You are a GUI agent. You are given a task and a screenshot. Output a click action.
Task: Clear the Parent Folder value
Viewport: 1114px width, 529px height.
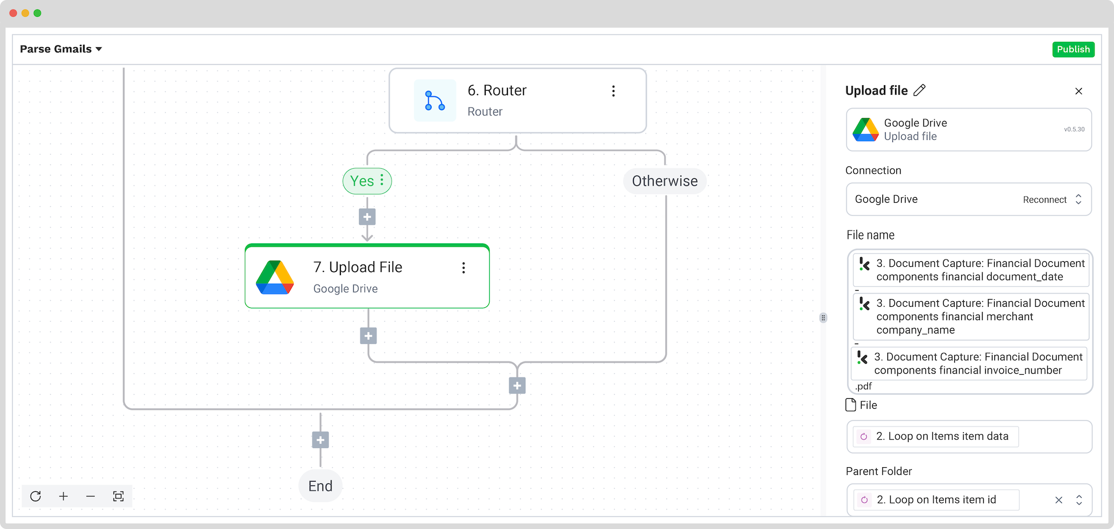[1059, 500]
